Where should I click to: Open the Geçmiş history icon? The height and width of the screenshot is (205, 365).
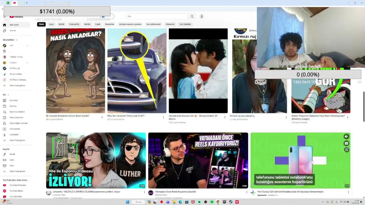point(4,106)
